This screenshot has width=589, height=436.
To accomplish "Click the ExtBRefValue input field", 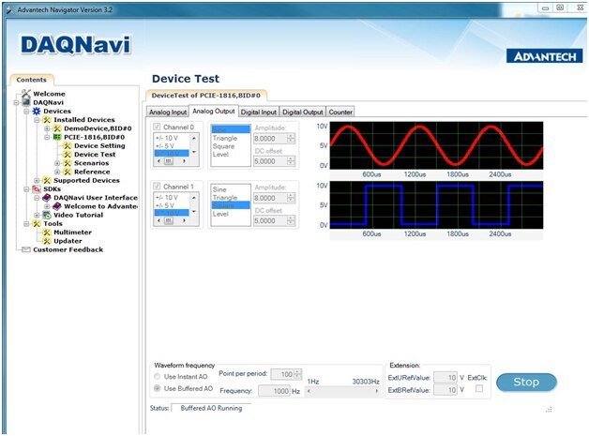I will click(x=446, y=390).
